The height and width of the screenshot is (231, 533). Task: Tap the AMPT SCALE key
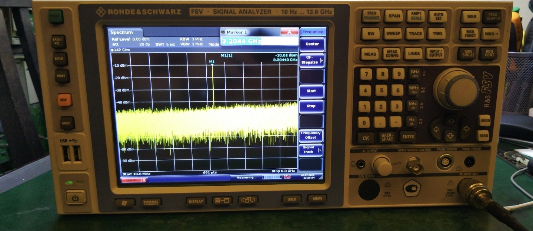[416, 16]
